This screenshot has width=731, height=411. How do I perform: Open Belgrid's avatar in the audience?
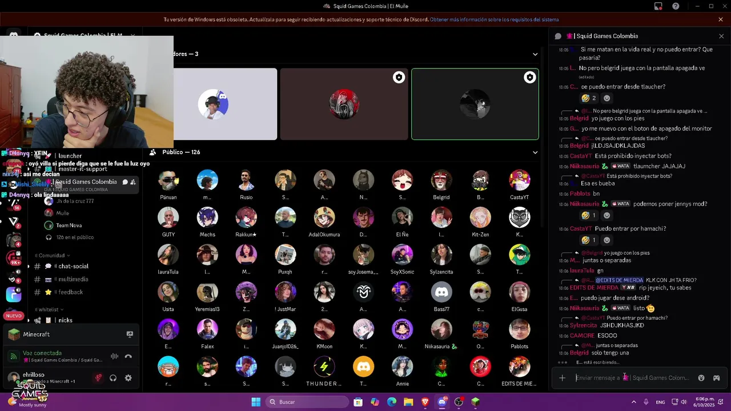(441, 180)
